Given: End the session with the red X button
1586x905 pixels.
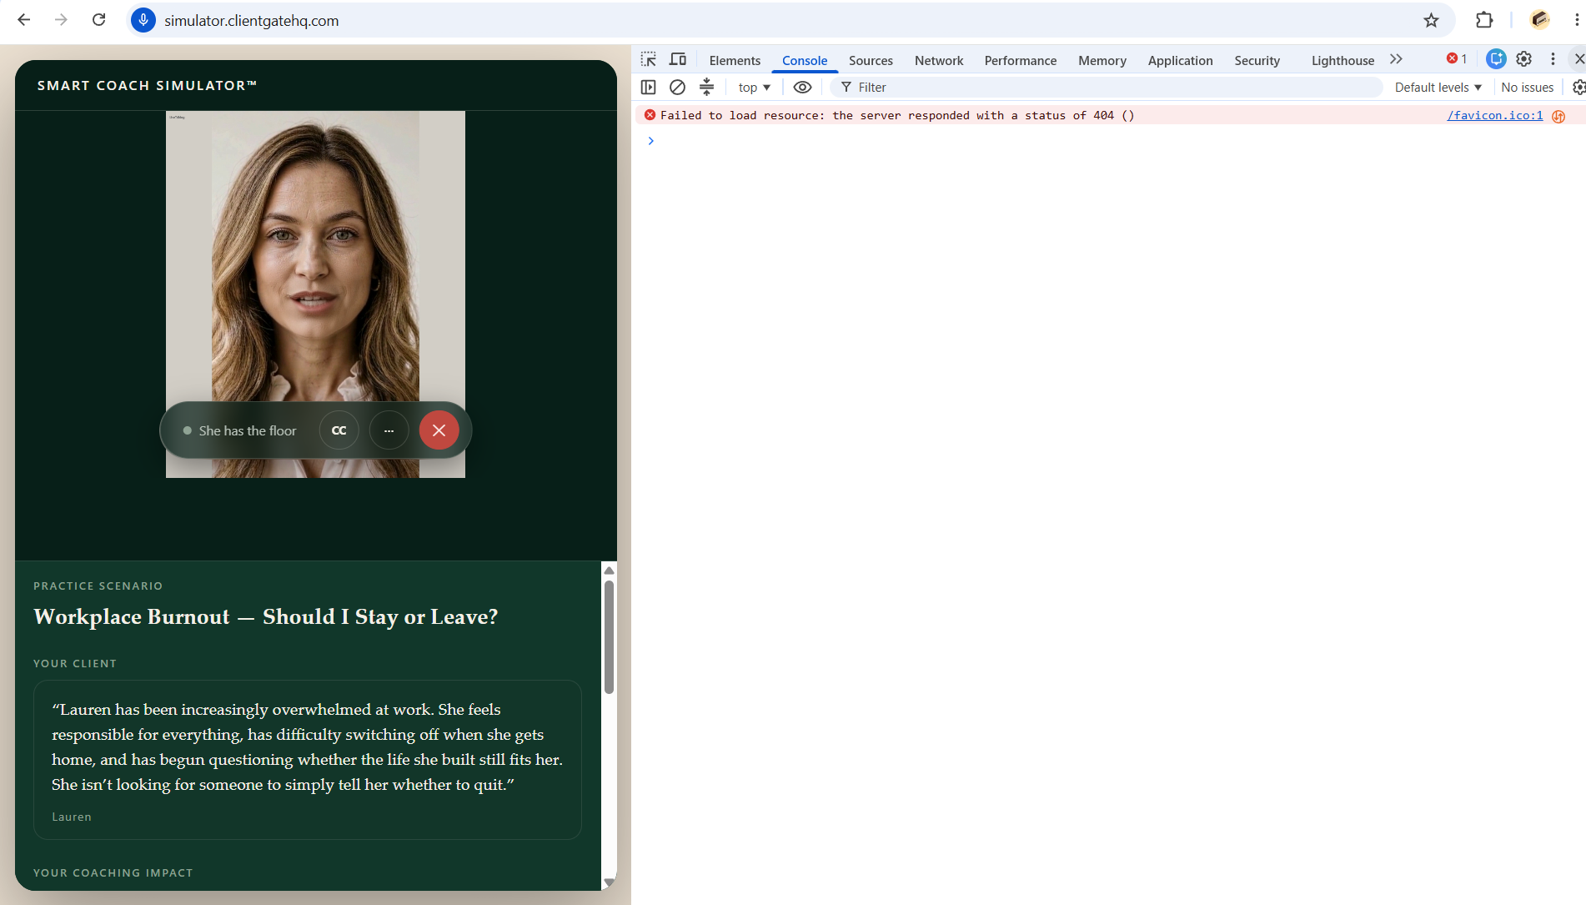Looking at the screenshot, I should [x=439, y=430].
